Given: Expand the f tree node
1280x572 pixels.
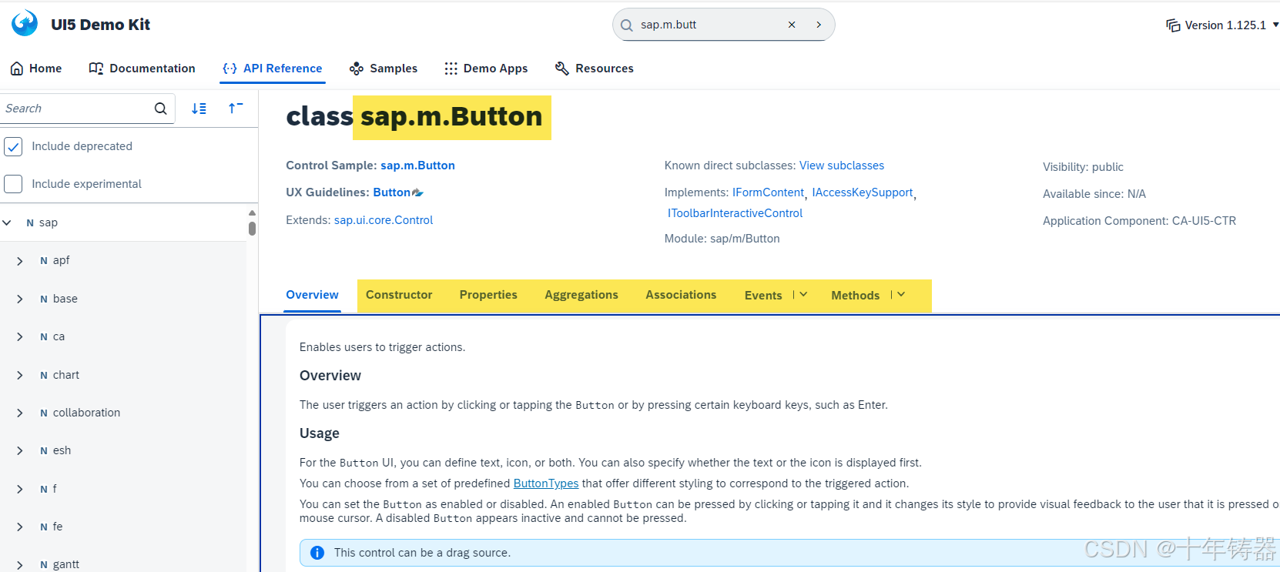Looking at the screenshot, I should pyautogui.click(x=19, y=489).
